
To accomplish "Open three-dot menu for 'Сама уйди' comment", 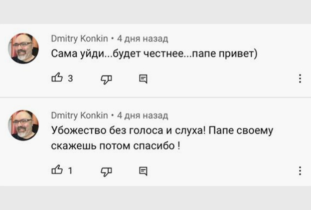I will 299,78.
